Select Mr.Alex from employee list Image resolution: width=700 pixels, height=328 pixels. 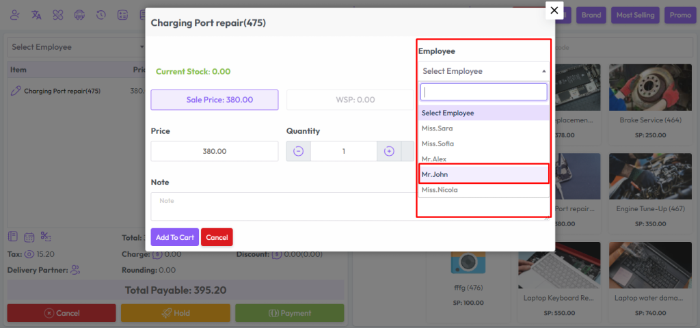[x=484, y=159]
